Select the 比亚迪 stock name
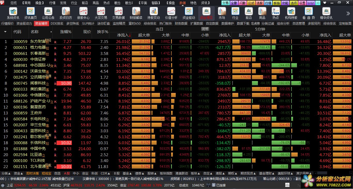Viewport: 353px width, 189px height. pyautogui.click(x=36, y=155)
